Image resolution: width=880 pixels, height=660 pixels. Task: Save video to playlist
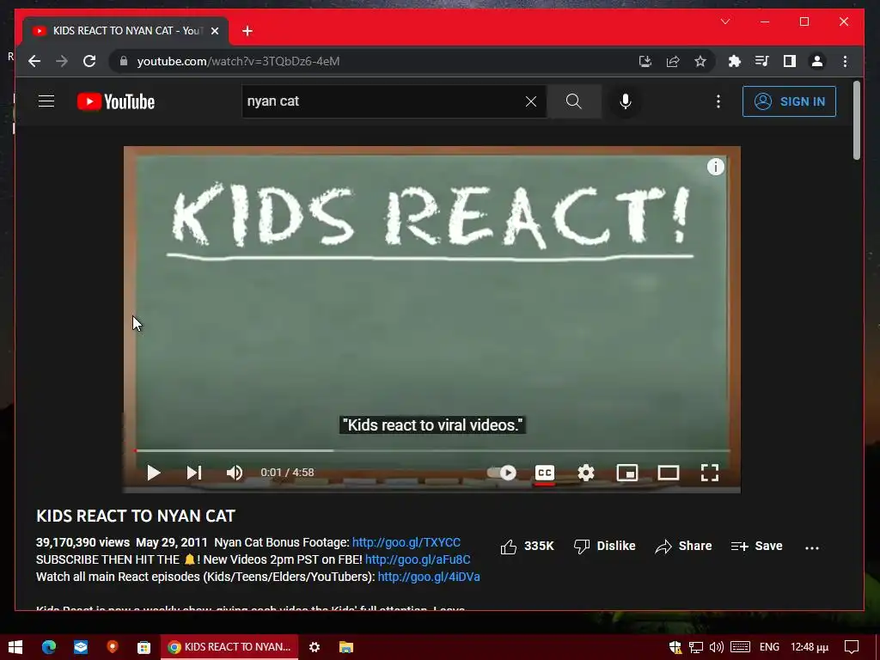coord(756,546)
